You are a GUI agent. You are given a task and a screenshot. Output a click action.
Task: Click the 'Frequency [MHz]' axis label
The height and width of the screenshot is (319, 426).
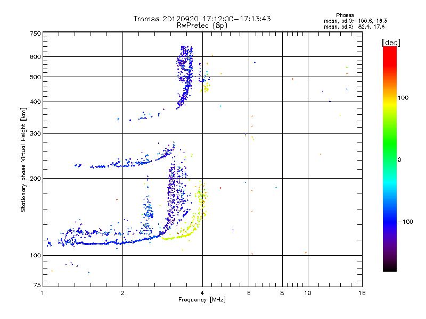(x=202, y=300)
